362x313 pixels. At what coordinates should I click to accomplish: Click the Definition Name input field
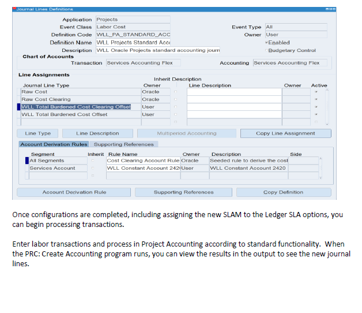133,43
